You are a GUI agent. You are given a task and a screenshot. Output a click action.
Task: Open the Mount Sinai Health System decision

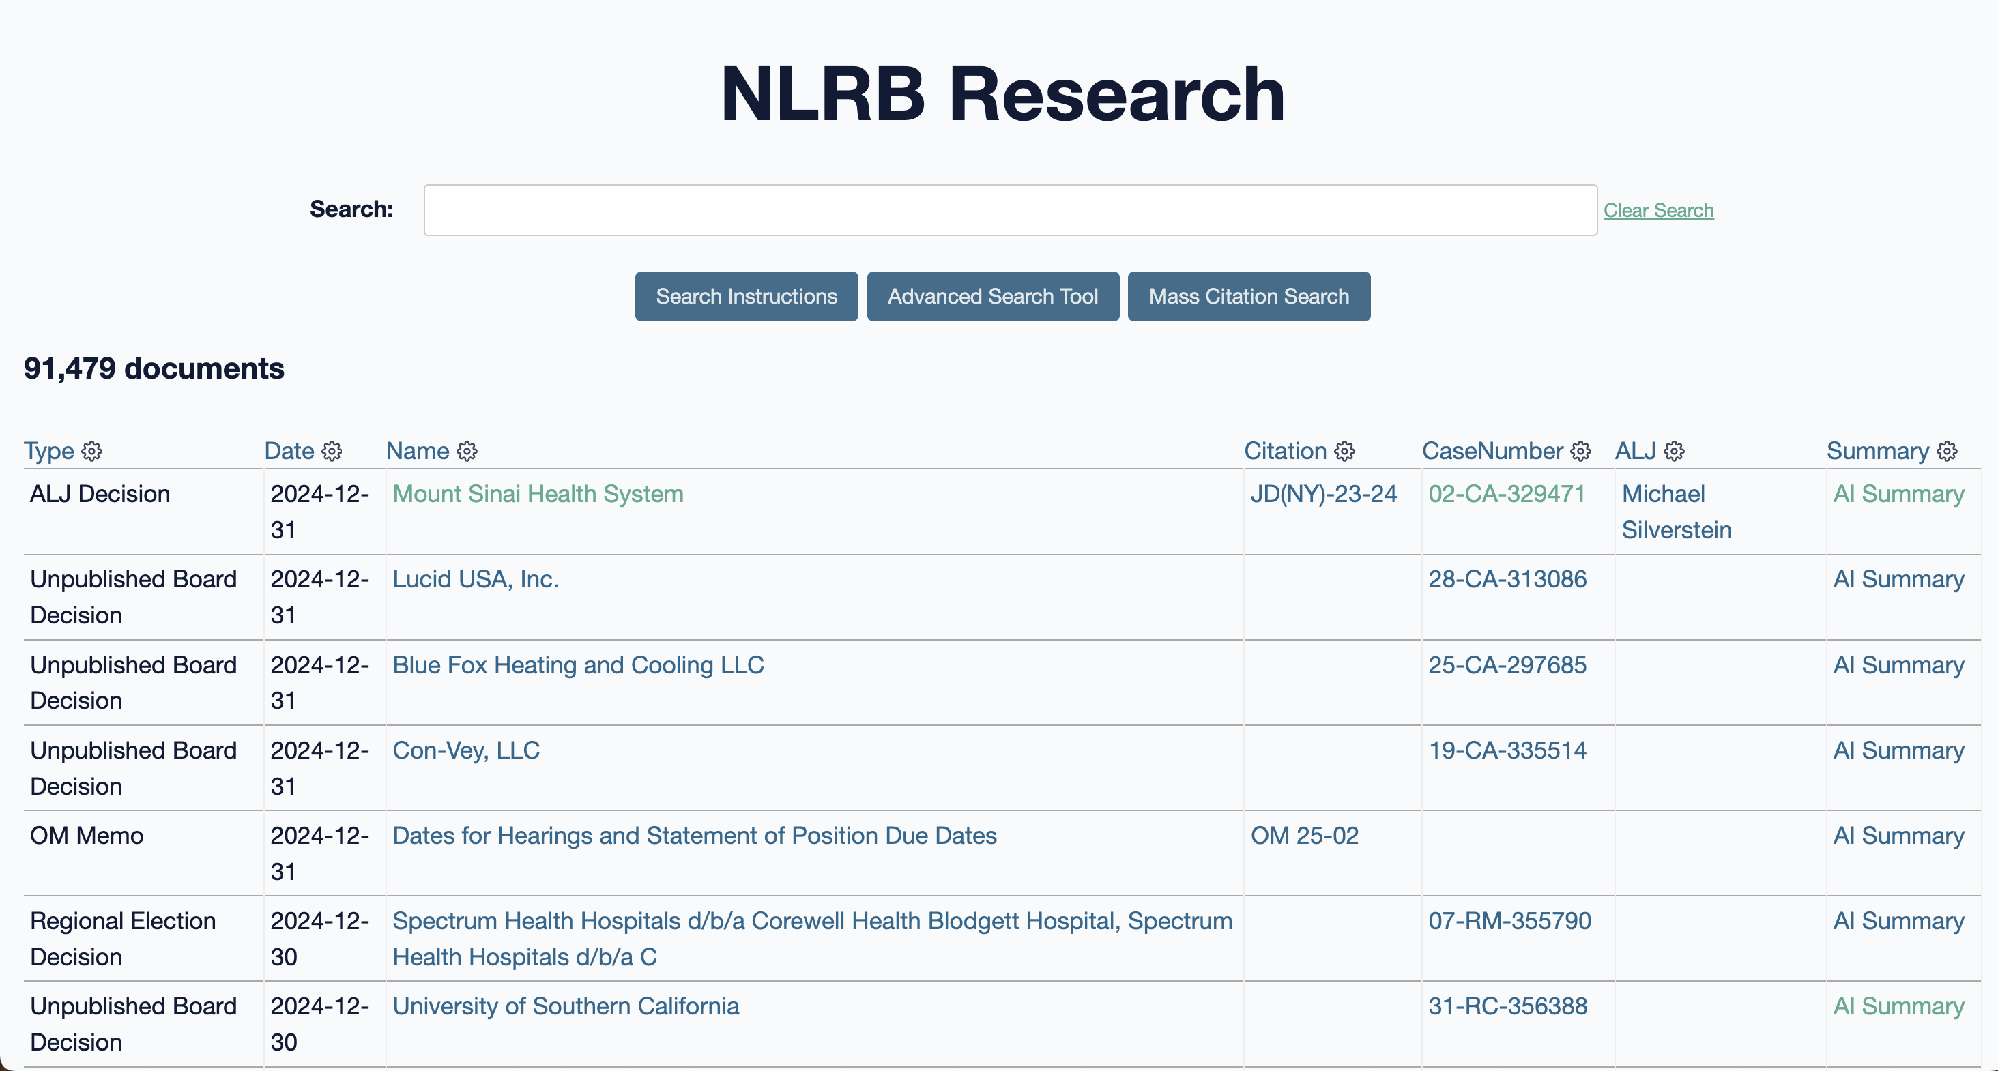click(x=538, y=494)
